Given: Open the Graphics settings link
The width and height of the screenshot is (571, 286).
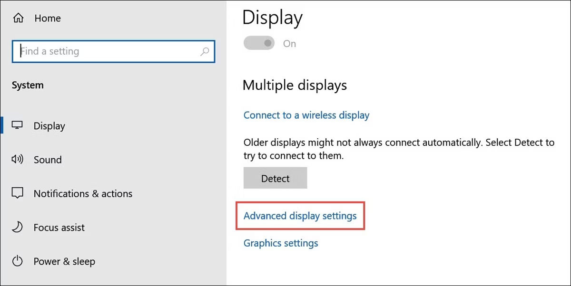Looking at the screenshot, I should (281, 243).
